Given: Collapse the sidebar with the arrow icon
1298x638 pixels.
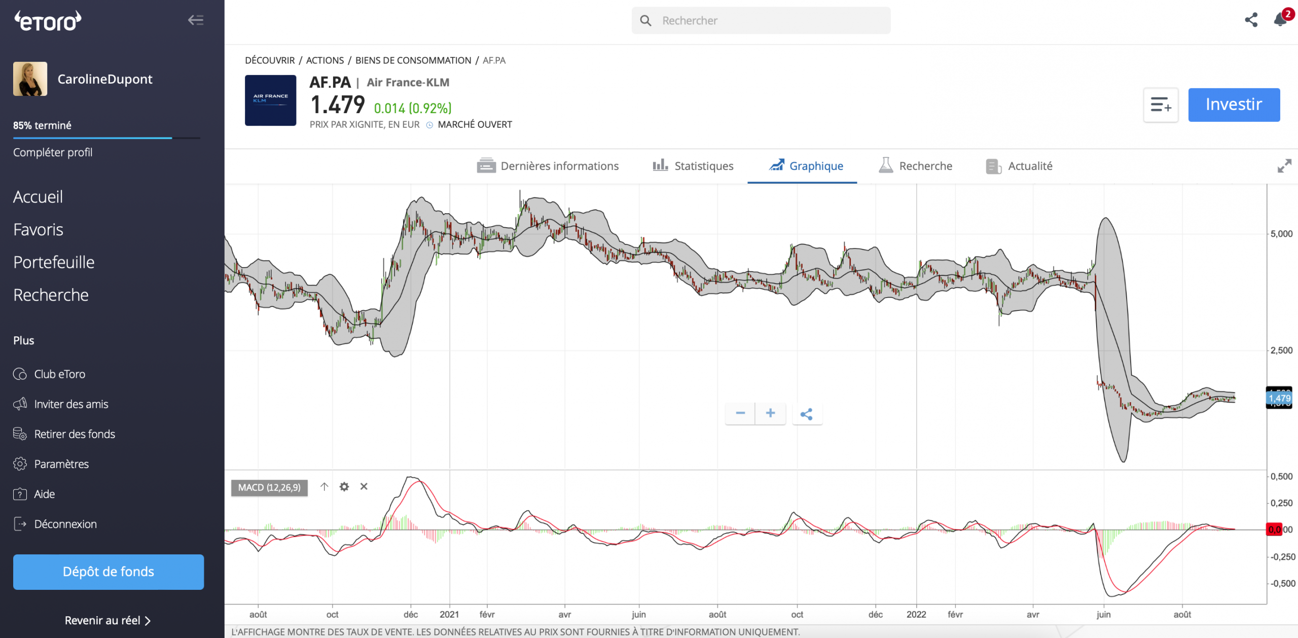Looking at the screenshot, I should click(x=196, y=20).
